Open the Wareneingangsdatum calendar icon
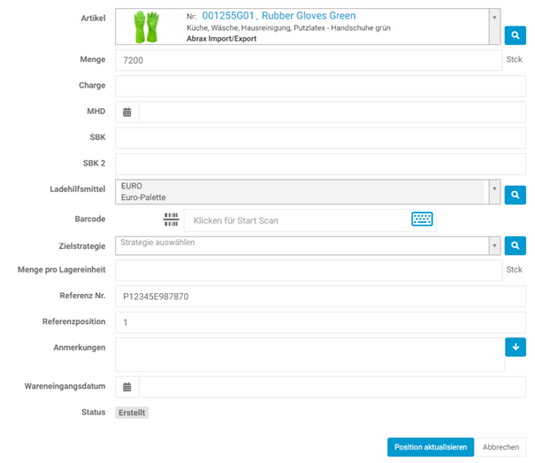Viewport: 535px width, 463px height. (x=127, y=387)
